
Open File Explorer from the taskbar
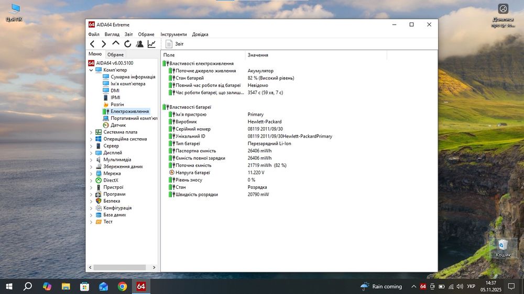coord(66,286)
